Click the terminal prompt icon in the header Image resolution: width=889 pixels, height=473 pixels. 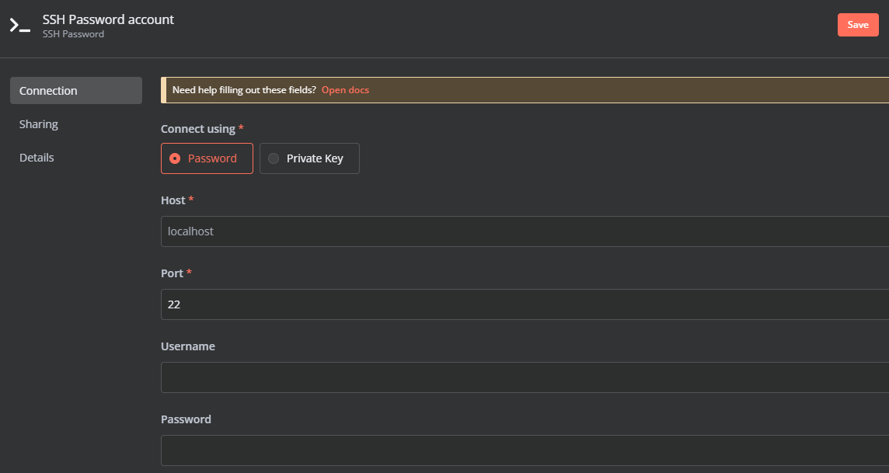[x=19, y=24]
